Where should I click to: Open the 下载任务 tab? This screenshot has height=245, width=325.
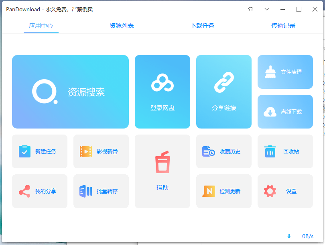(x=202, y=26)
